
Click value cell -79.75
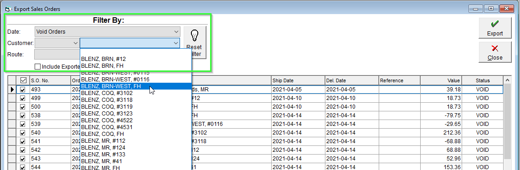441,115
